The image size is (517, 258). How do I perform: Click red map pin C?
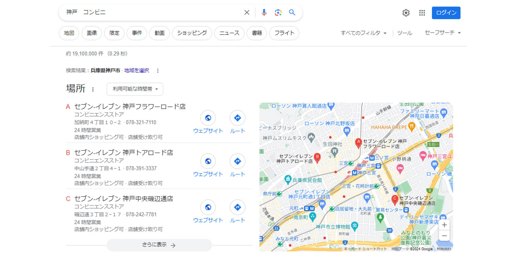point(395,199)
